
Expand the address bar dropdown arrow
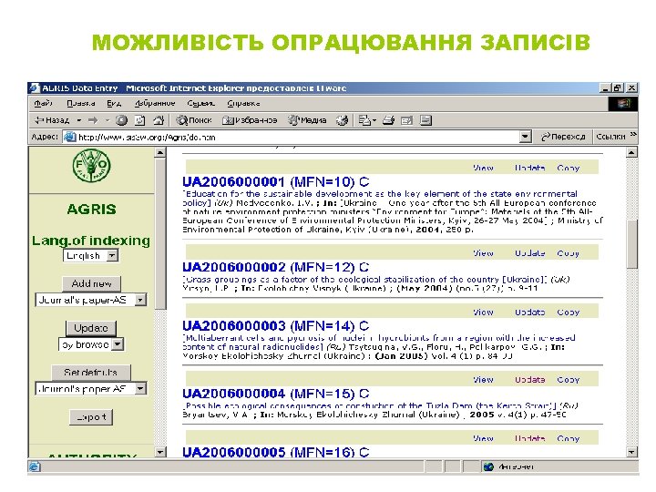click(x=526, y=137)
